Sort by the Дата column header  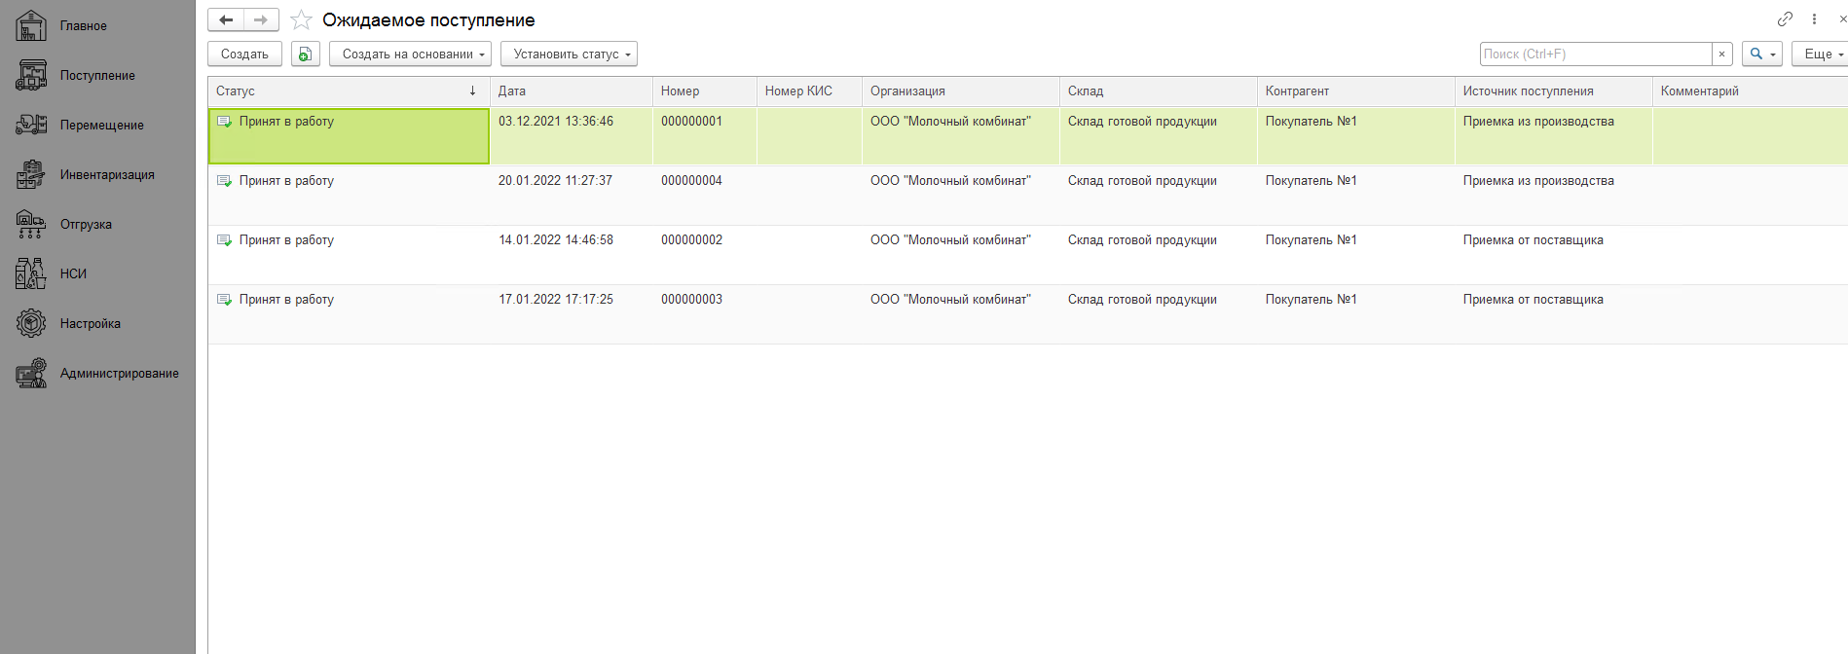click(570, 91)
